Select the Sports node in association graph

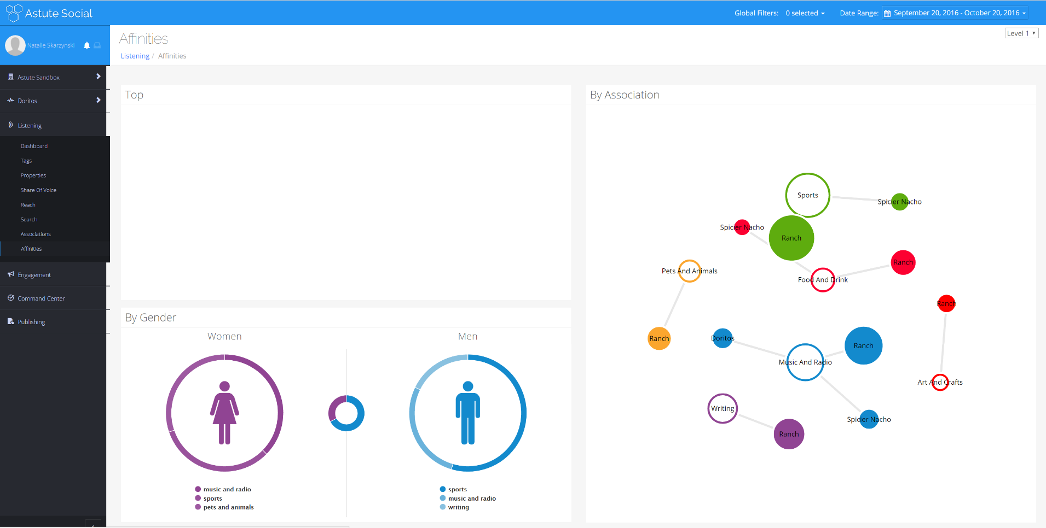(808, 195)
